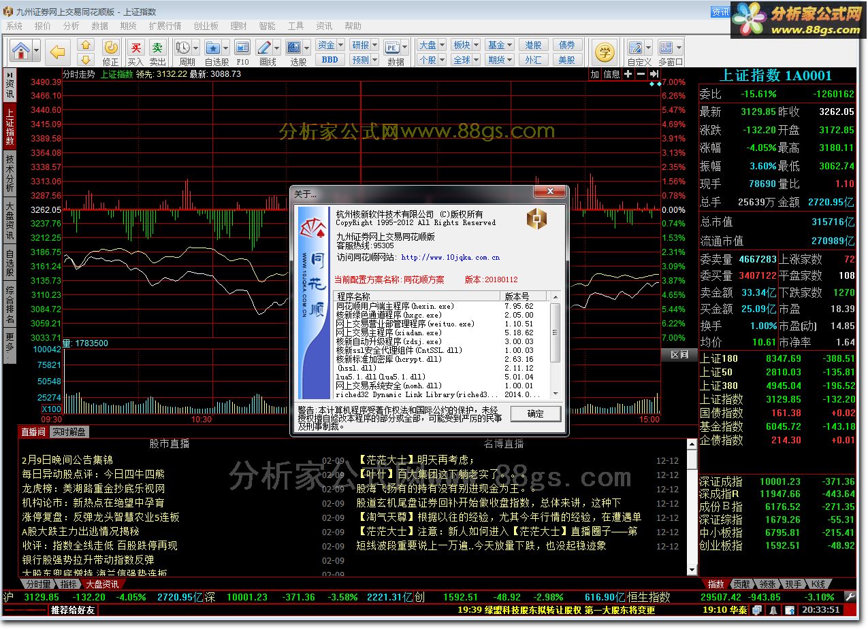Select the 上证50 index row
The height and width of the screenshot is (629, 868).
tap(777, 372)
